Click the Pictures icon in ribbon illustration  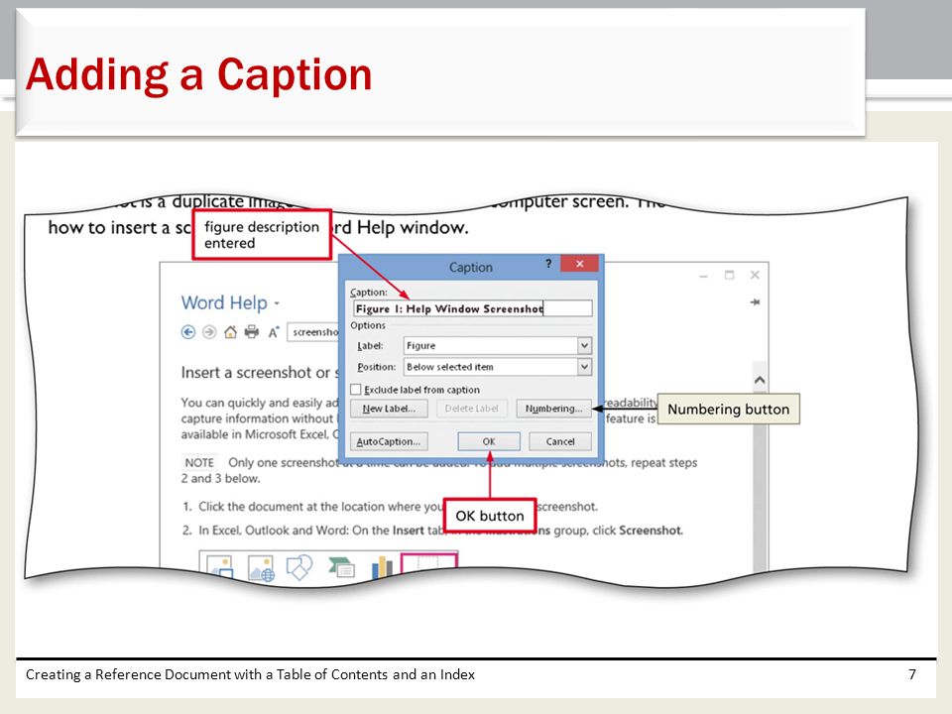coord(220,566)
